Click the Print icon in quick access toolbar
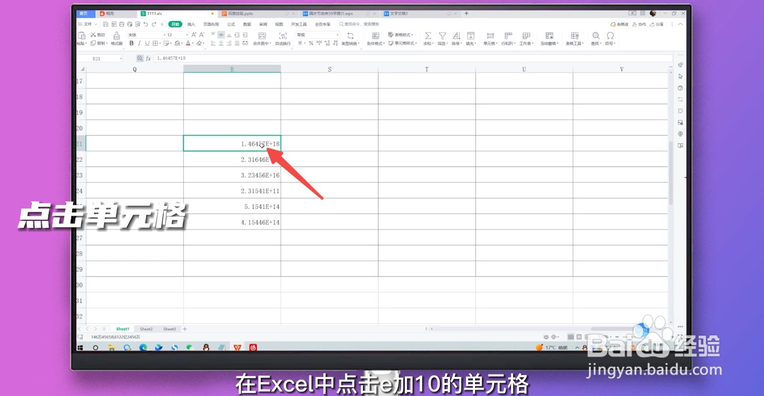 [x=122, y=24]
